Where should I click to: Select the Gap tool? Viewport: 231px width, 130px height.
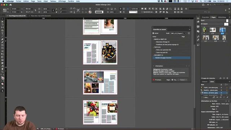click(3, 27)
